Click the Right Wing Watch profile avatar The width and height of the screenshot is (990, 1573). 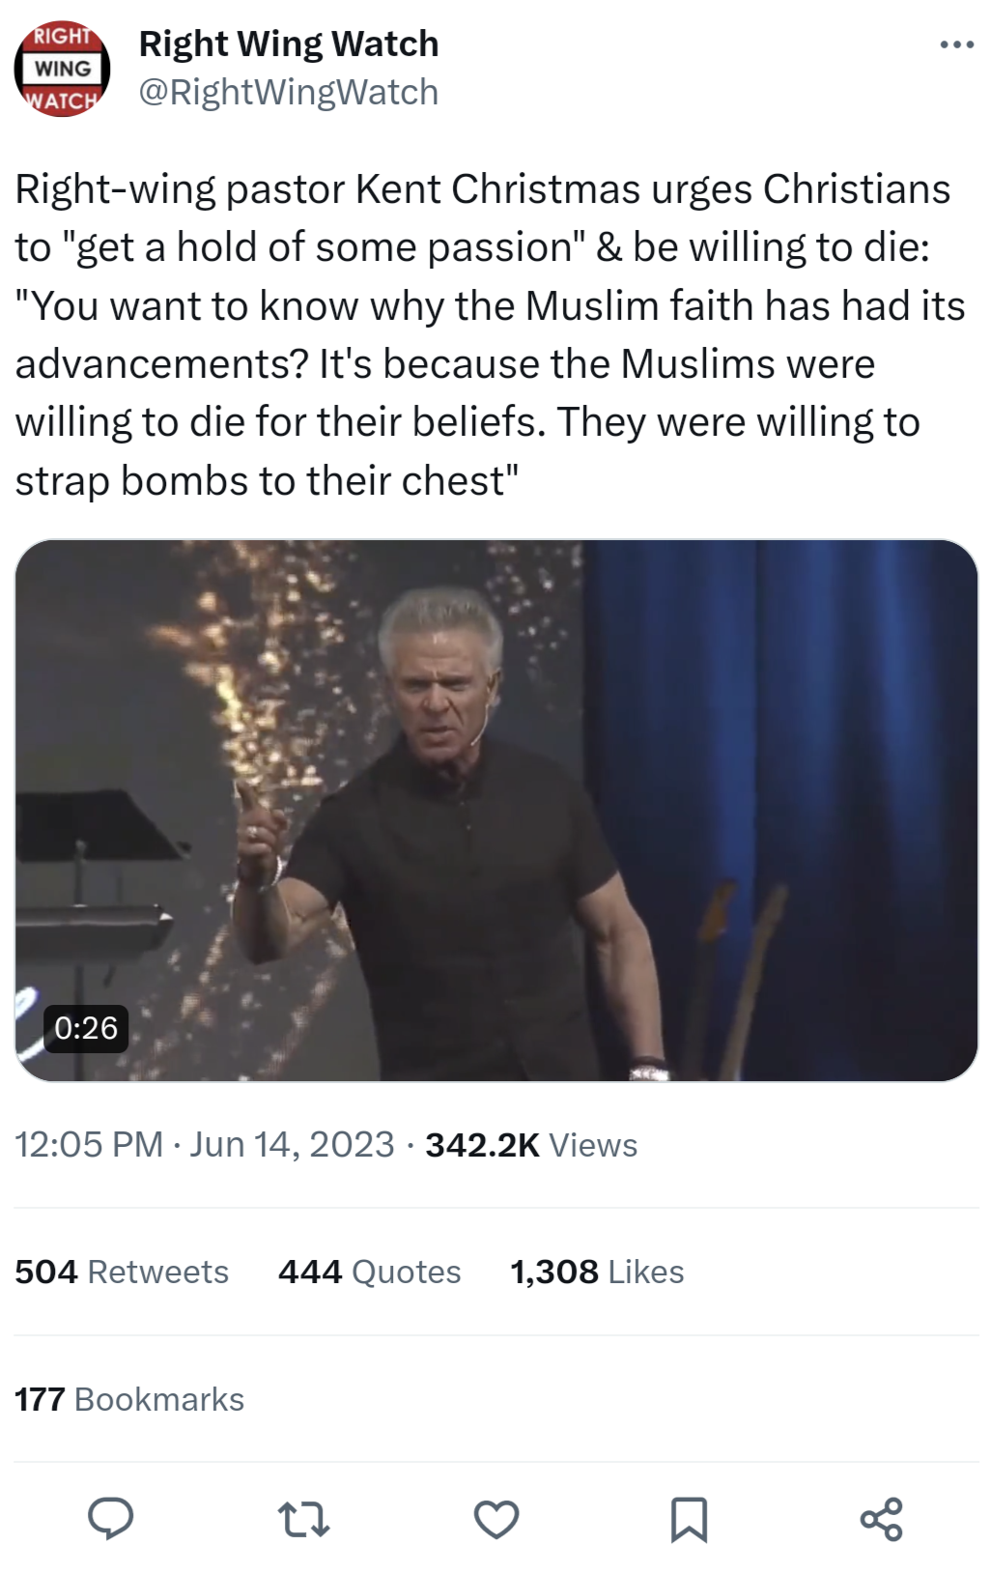click(x=62, y=69)
